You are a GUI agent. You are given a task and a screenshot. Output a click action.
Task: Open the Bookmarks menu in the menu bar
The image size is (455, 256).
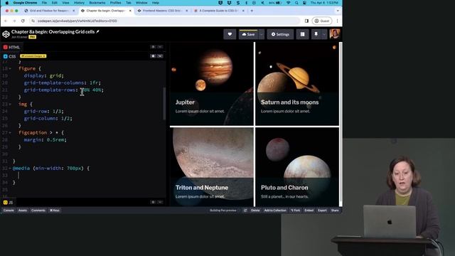[x=97, y=3]
